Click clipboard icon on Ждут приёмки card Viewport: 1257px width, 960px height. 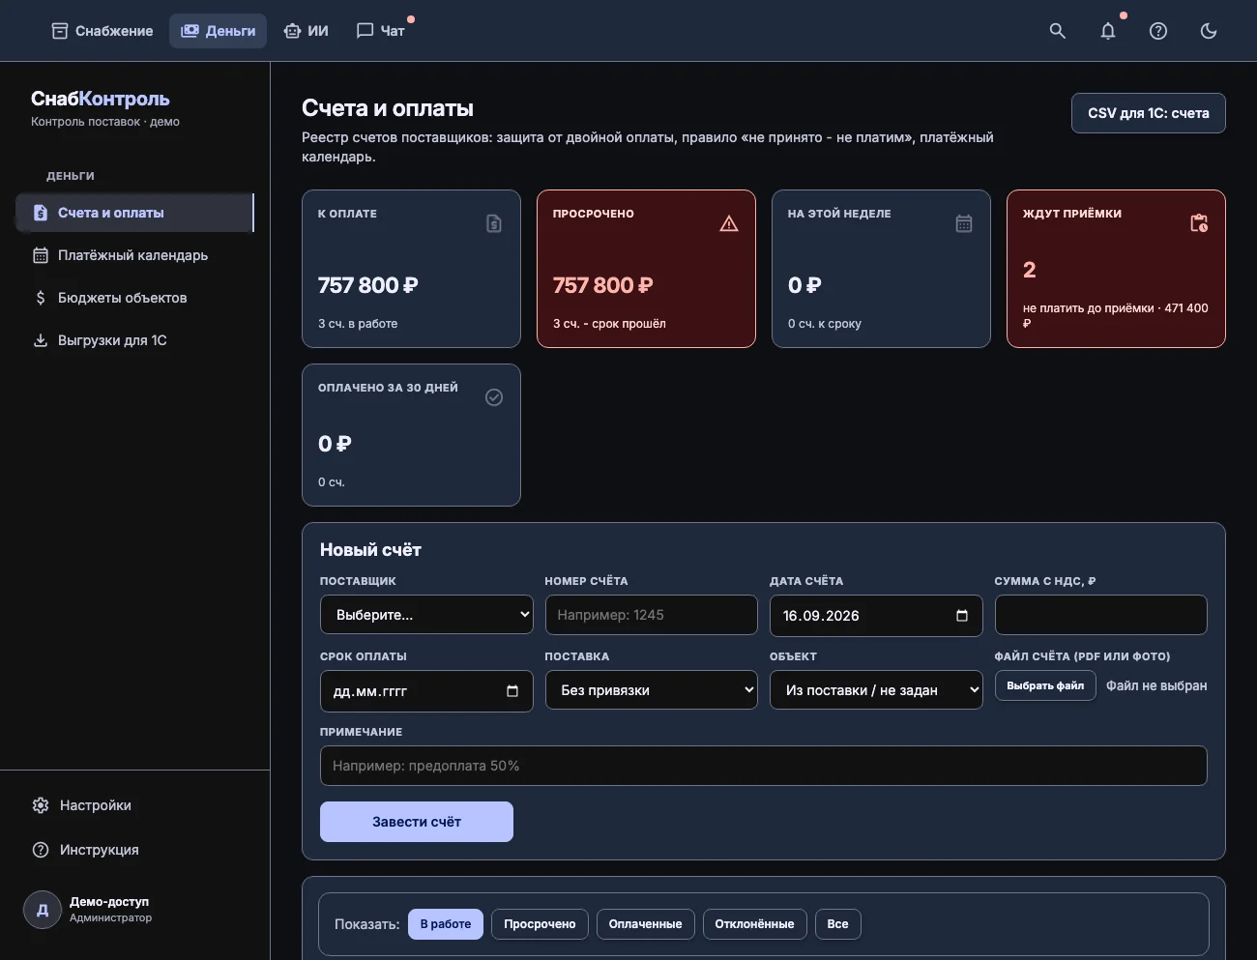(1199, 223)
